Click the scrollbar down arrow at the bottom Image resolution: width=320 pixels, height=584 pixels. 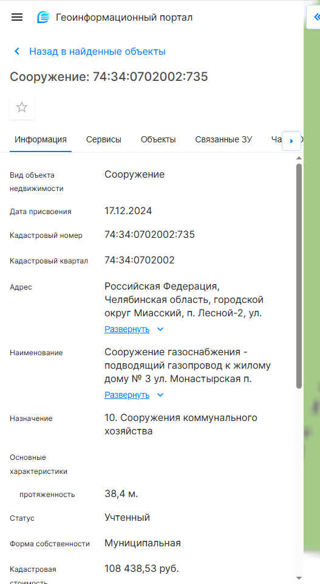point(299,579)
